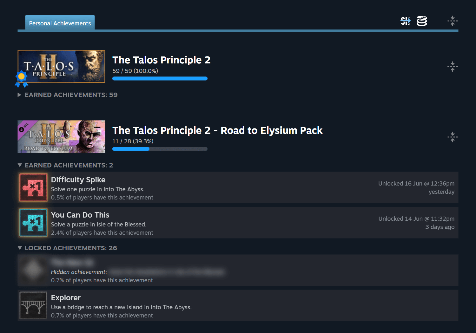Click the 39.3% Road to Elysium progress bar
The image size is (476, 333).
[160, 149]
